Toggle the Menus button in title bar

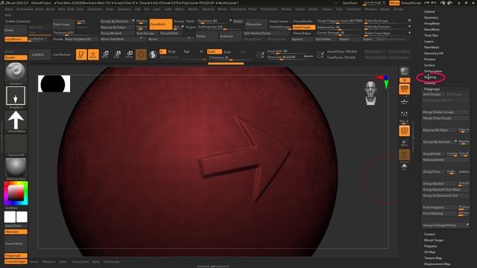[394, 3]
